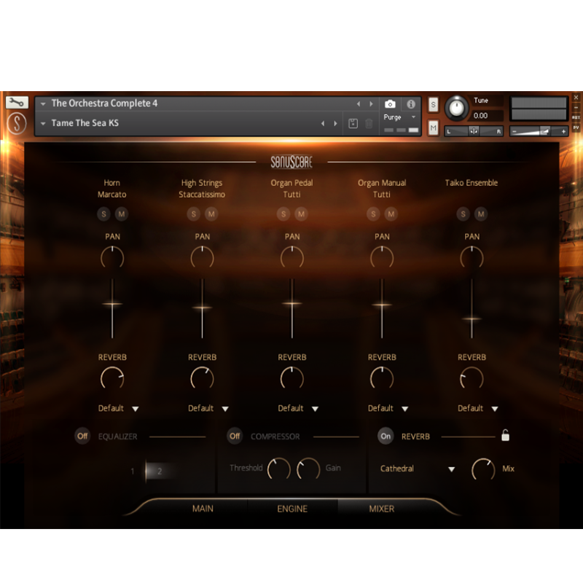
Task: Open Organ Pedal Default reverb dropdown
Action: coord(298,408)
